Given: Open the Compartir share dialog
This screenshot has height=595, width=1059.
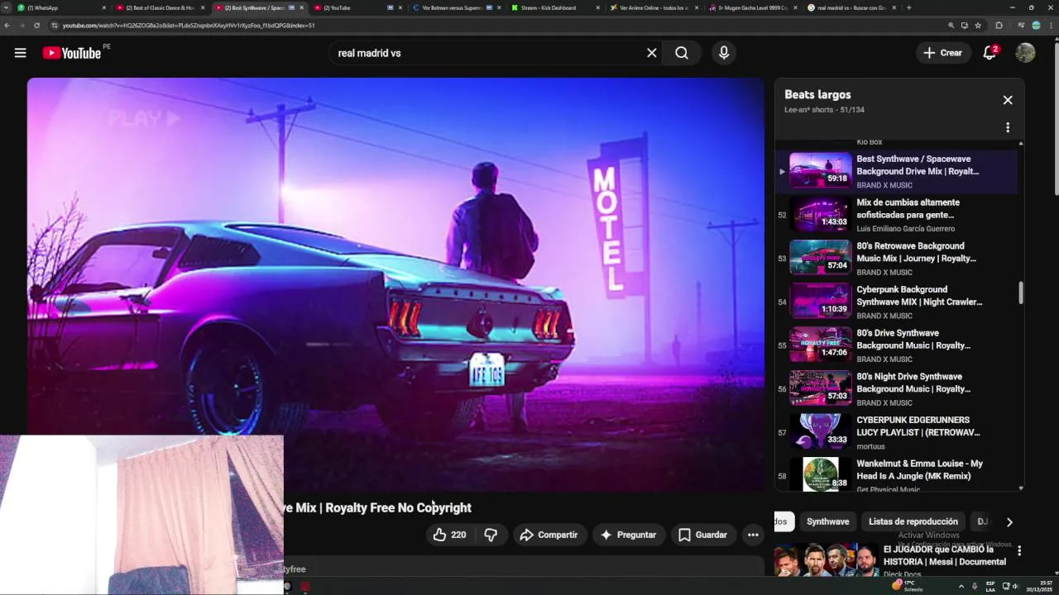Looking at the screenshot, I should click(x=549, y=535).
